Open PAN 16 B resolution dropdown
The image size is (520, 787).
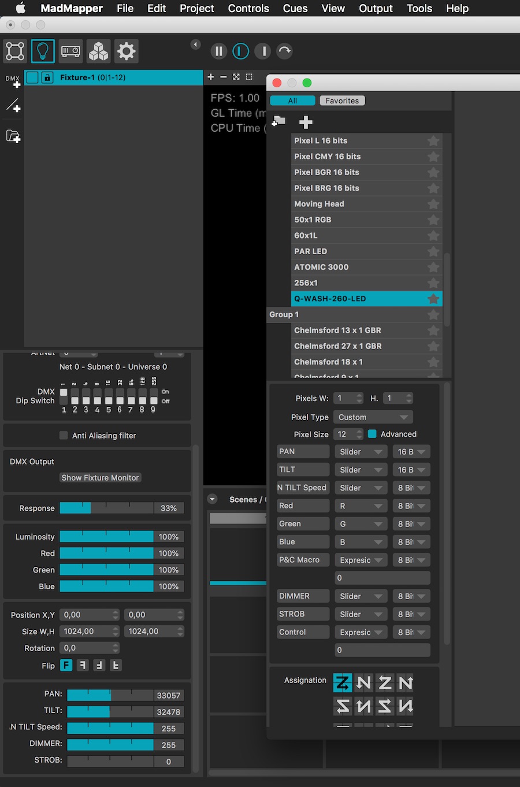pyautogui.click(x=411, y=452)
